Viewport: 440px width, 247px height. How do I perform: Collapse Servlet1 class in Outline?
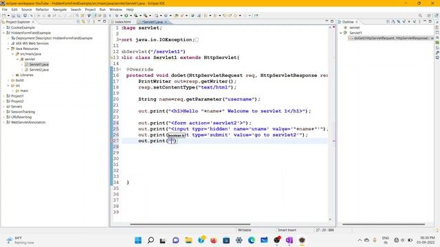[x=341, y=33]
